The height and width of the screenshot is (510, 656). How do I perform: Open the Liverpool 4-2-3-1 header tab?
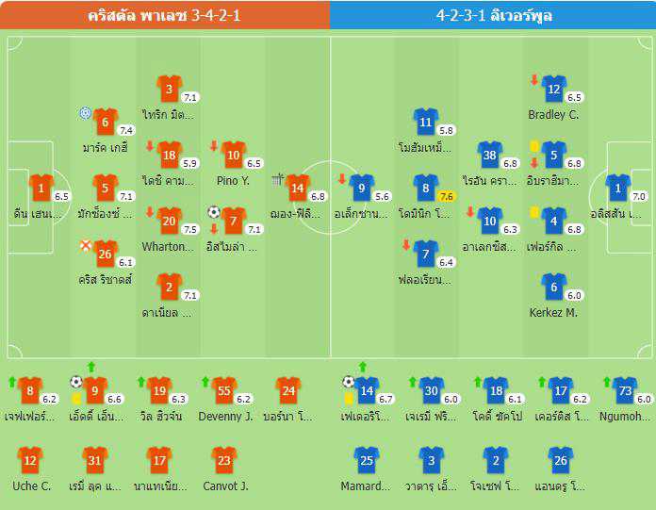pos(493,15)
